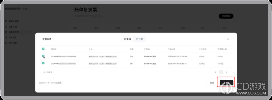The width and height of the screenshot is (272, 100).
Task: Click the 发票申请 dialog title
Action: pyautogui.click(x=47, y=39)
